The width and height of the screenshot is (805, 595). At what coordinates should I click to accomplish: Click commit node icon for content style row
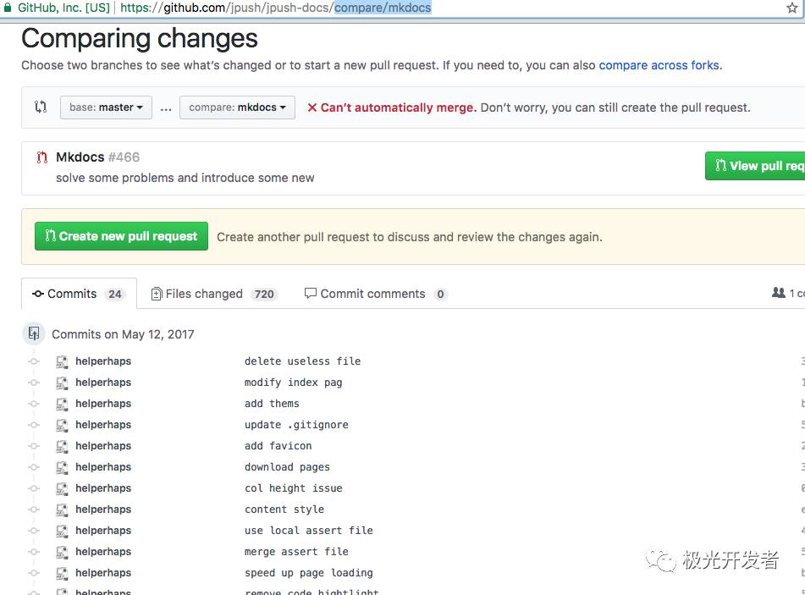(x=34, y=510)
